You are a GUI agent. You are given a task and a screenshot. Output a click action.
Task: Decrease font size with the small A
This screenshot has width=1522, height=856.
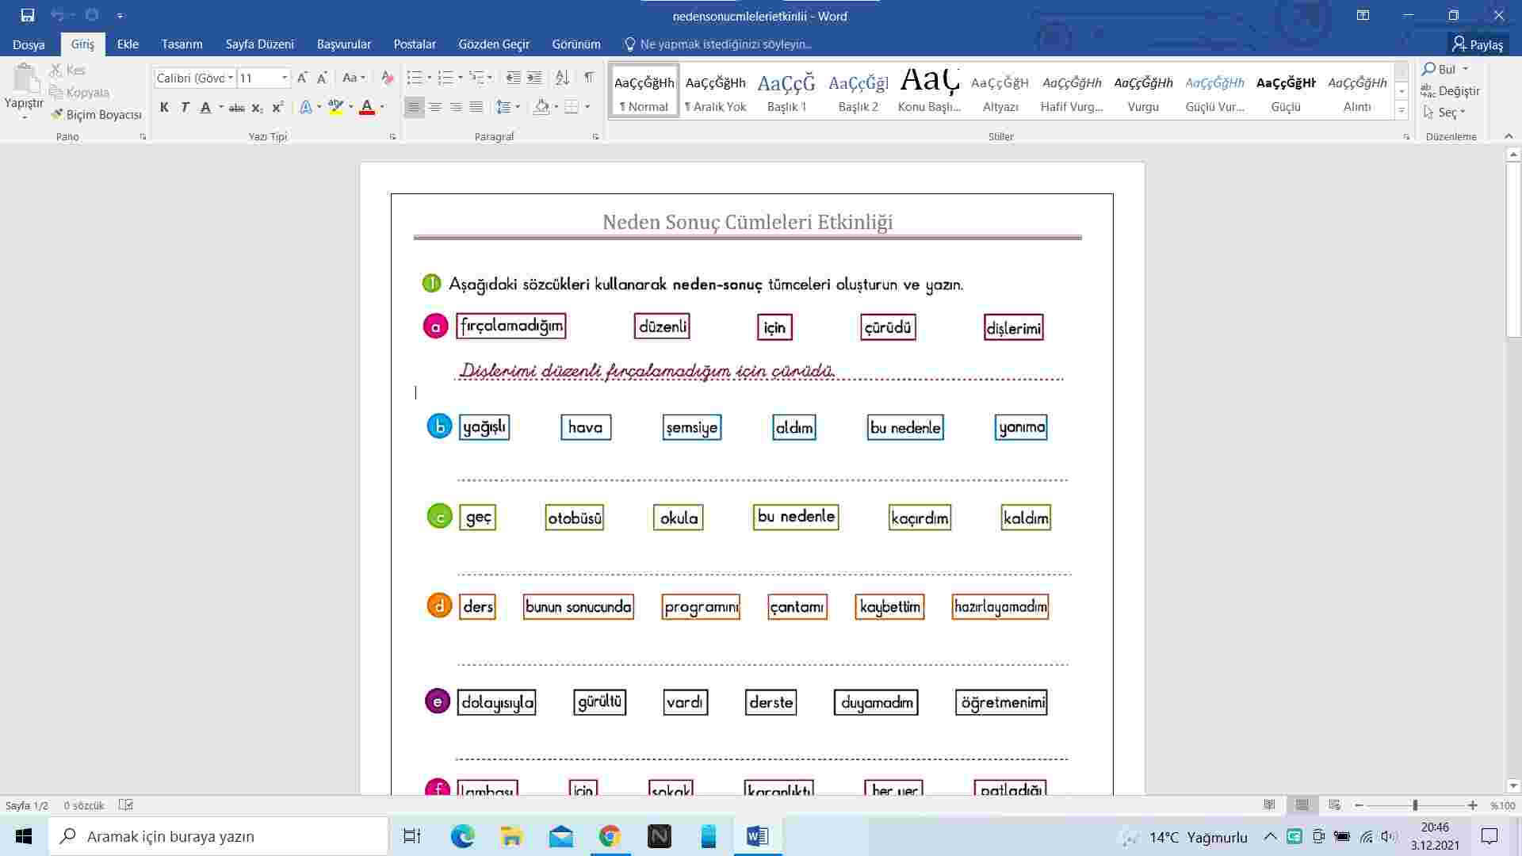(x=322, y=78)
